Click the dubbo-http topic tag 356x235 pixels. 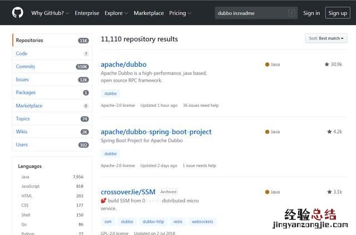point(152,222)
